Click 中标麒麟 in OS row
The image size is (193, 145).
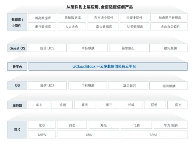click(x=88, y=86)
